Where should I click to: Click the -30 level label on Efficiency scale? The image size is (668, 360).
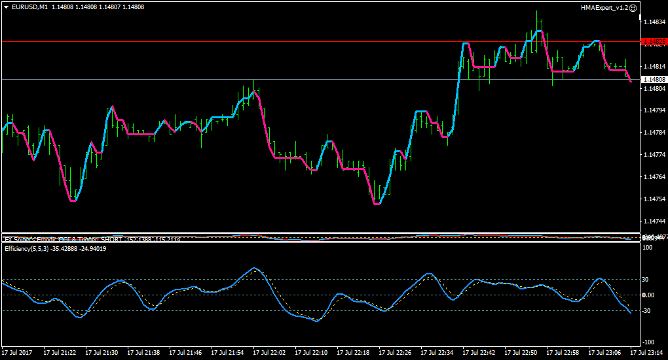646,311
